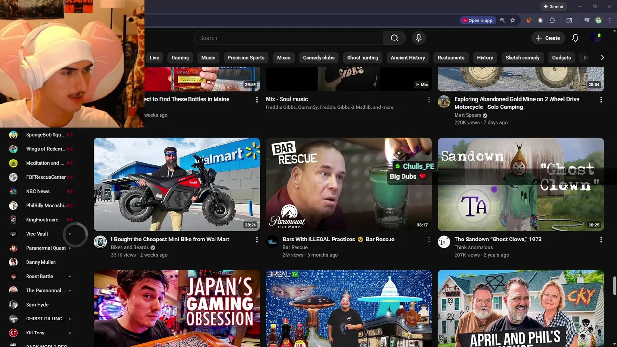Select the Music category chip

208,58
